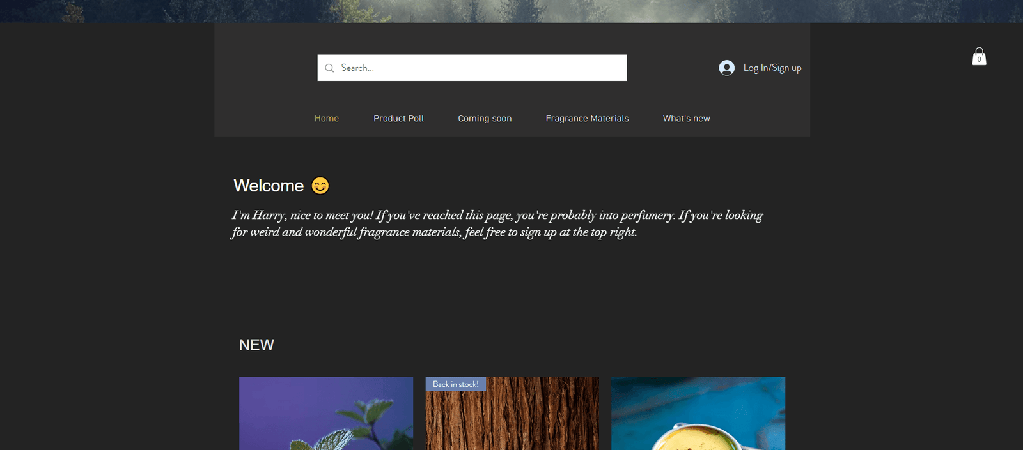Open the What's new page
Image resolution: width=1023 pixels, height=450 pixels.
[686, 119]
